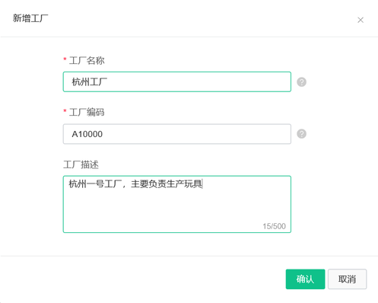Click the 15/500 character counter

tap(274, 226)
